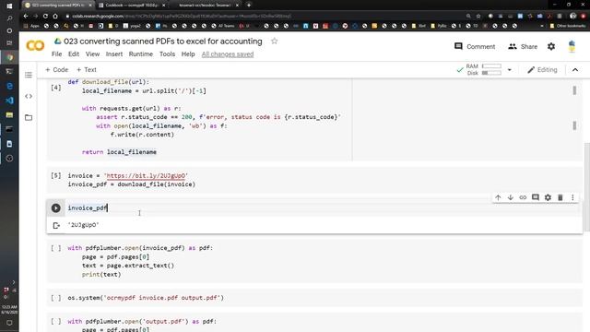Click All changes saved link

pos(228,54)
